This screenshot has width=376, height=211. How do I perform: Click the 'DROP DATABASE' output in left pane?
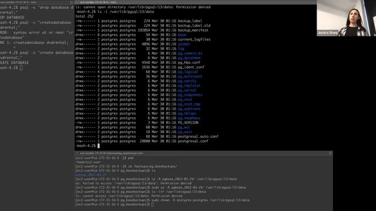pyautogui.click(x=12, y=18)
